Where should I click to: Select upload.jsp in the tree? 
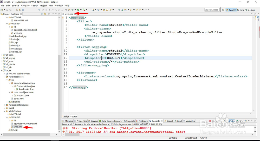coord(16,52)
